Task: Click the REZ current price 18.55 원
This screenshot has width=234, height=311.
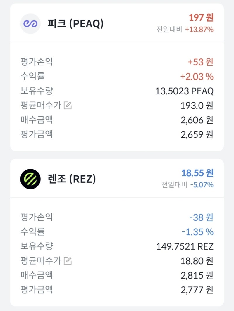Action: [x=197, y=173]
